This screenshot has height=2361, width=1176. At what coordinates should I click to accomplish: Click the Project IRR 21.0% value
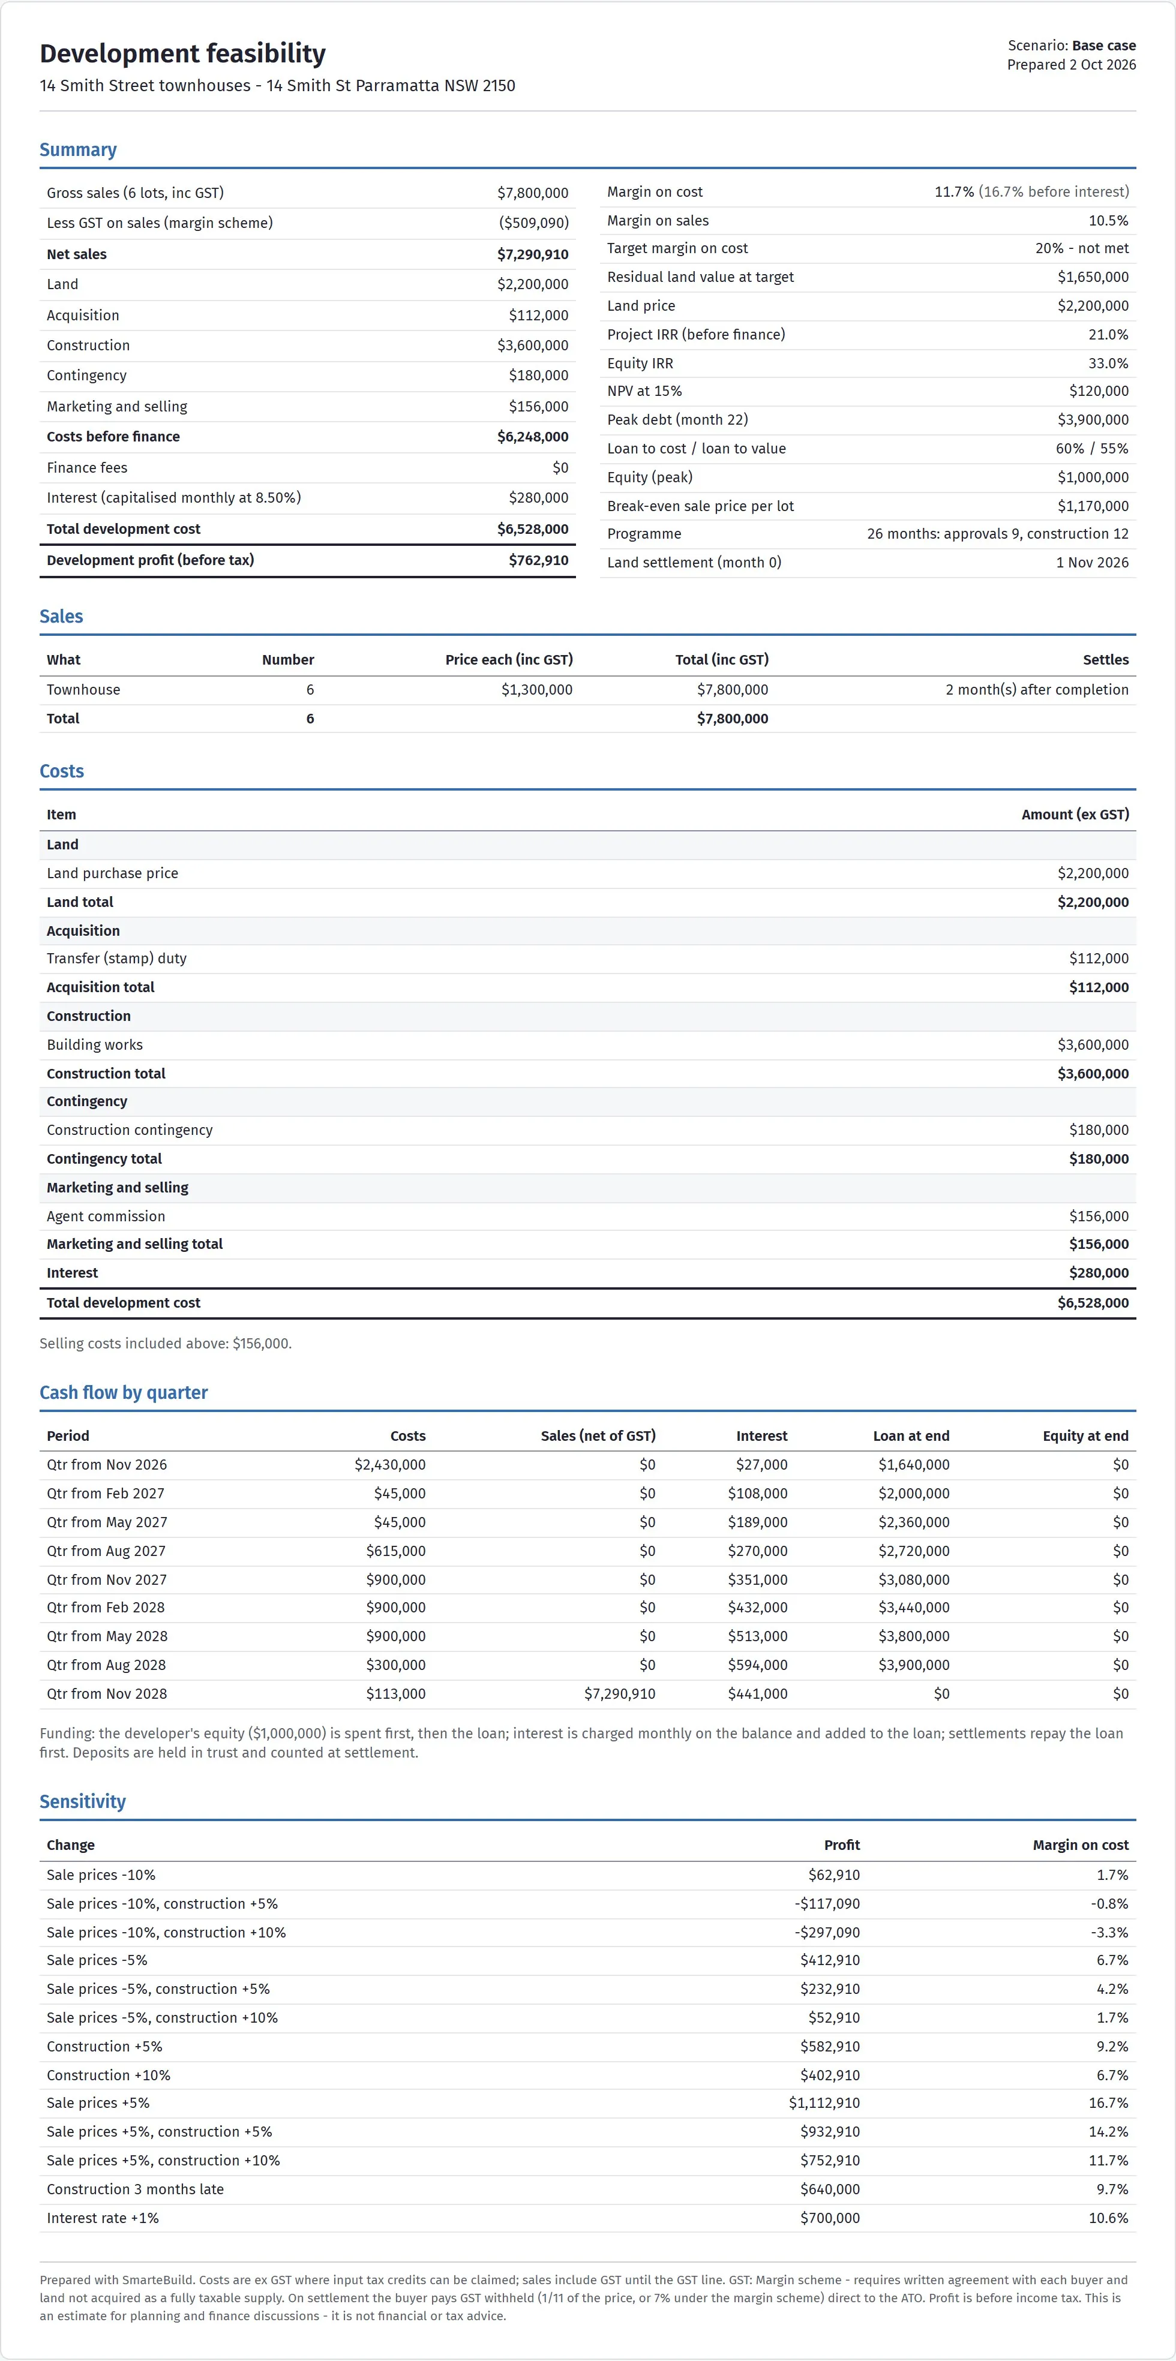click(1108, 335)
